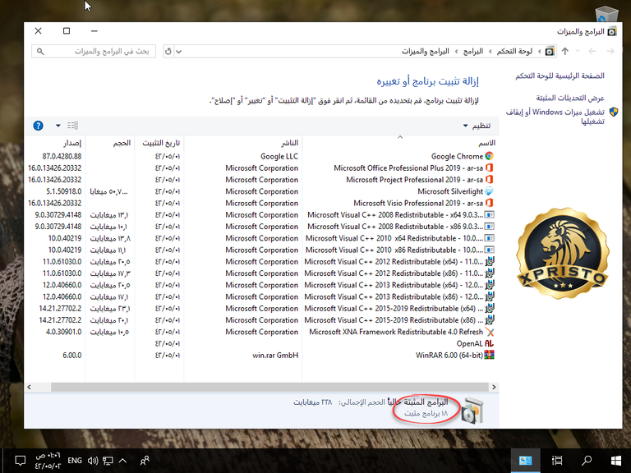
Task: Click the Programs and Features taskbar button
Action: pos(526,461)
